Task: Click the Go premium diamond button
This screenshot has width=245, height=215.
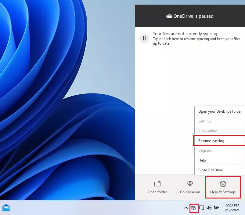Action: (190, 187)
